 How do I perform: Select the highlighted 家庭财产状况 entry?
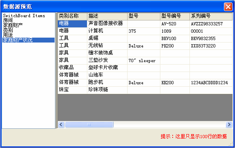point(28,40)
